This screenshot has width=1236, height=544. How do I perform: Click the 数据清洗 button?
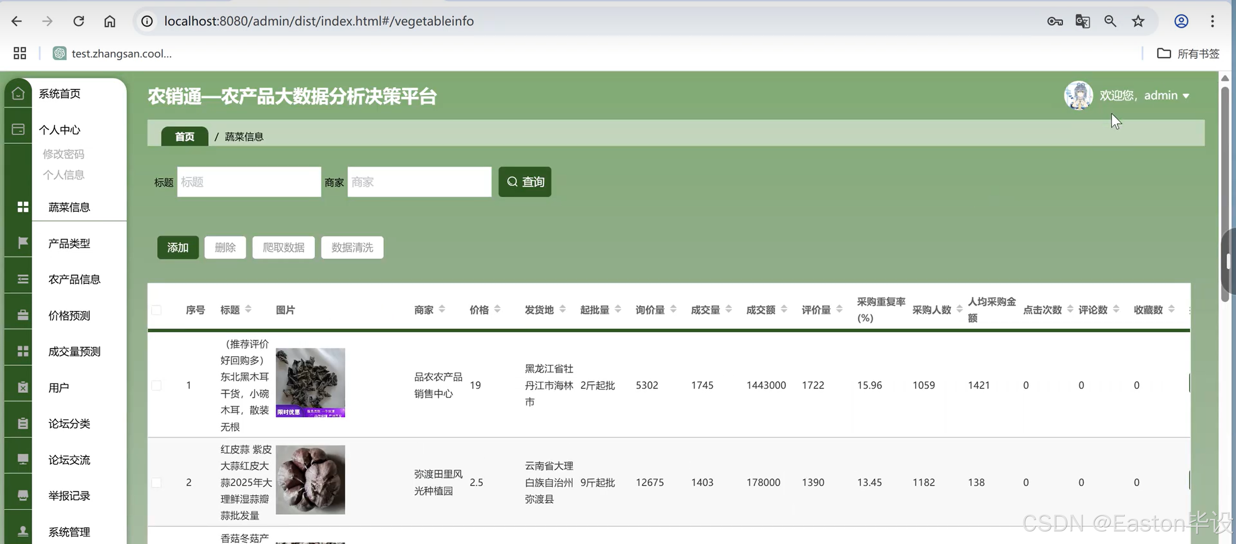(352, 247)
